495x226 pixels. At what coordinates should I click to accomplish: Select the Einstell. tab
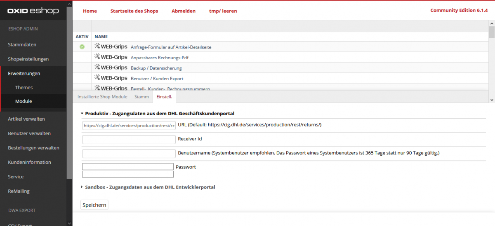(164, 97)
